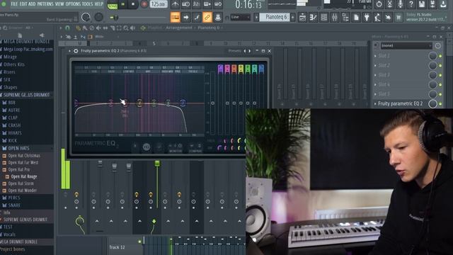The image size is (453, 255).
Task: Toggle the step editing mode icon
Action: tap(197, 17)
